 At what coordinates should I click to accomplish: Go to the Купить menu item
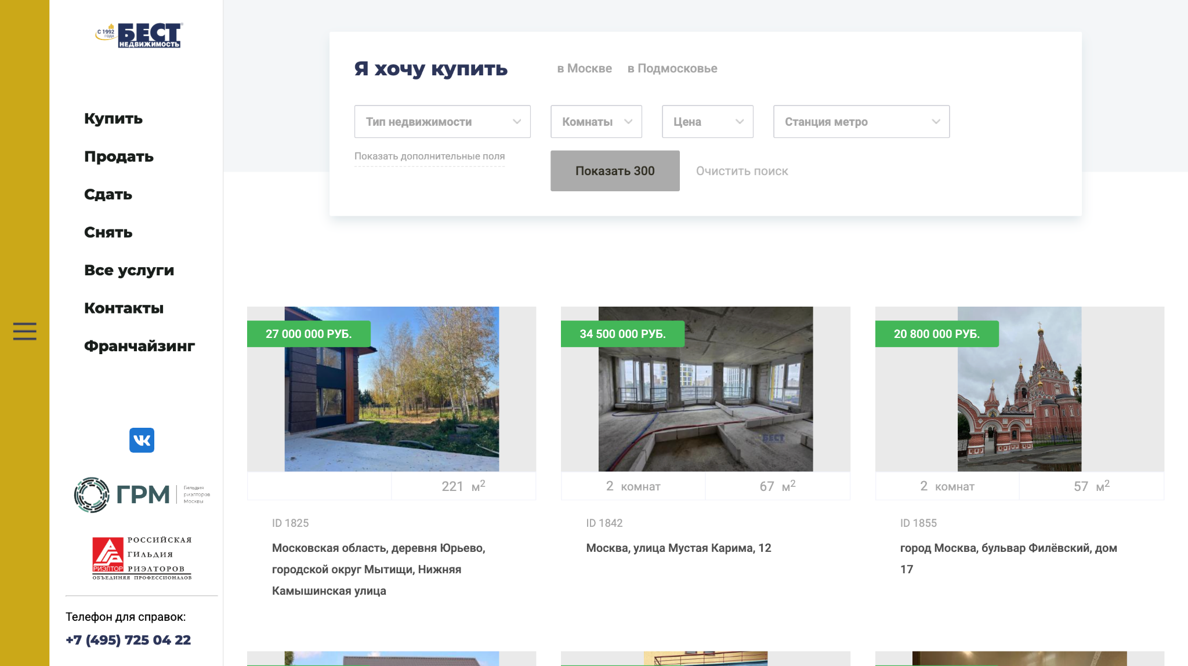(x=113, y=119)
